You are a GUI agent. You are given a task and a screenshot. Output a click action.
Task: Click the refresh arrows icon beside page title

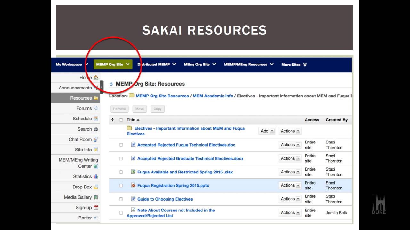tap(111, 84)
